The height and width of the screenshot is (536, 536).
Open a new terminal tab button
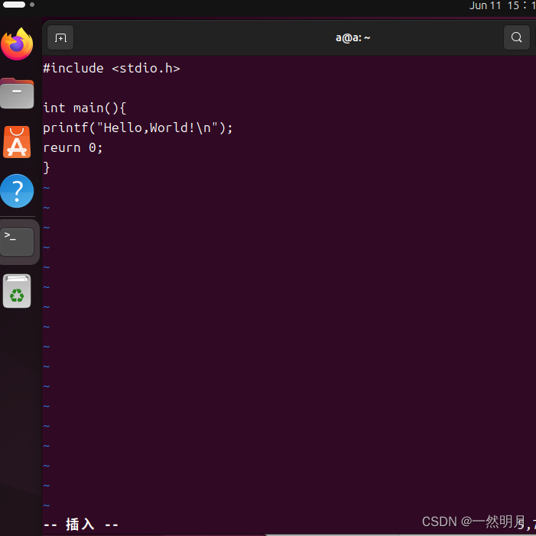coord(60,37)
